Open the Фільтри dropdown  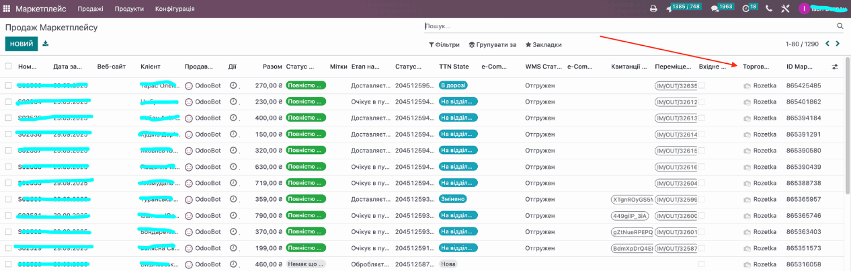(x=444, y=45)
